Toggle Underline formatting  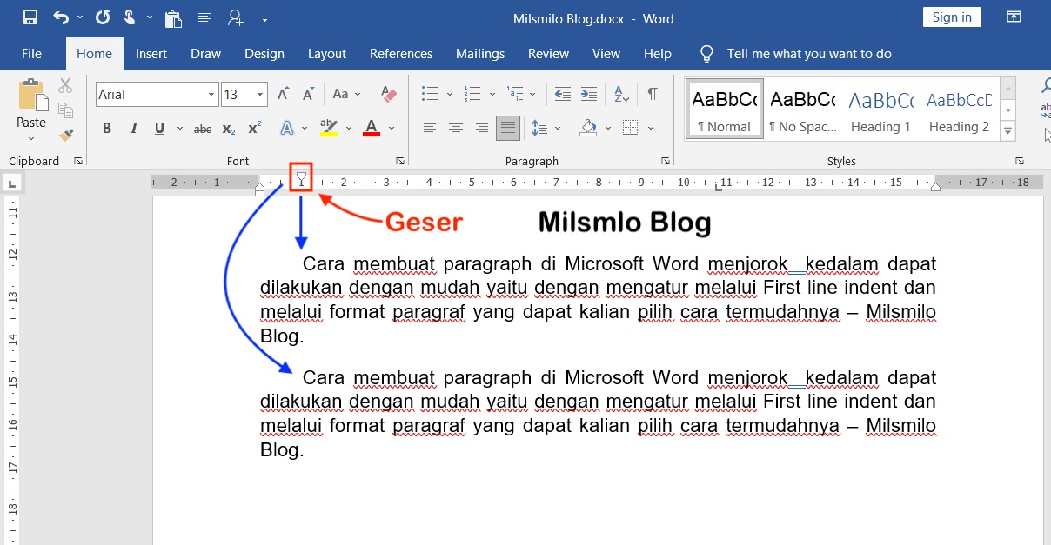point(159,129)
